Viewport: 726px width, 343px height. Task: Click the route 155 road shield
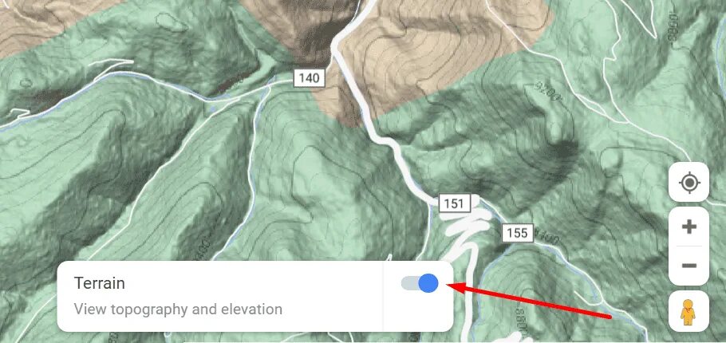(517, 233)
